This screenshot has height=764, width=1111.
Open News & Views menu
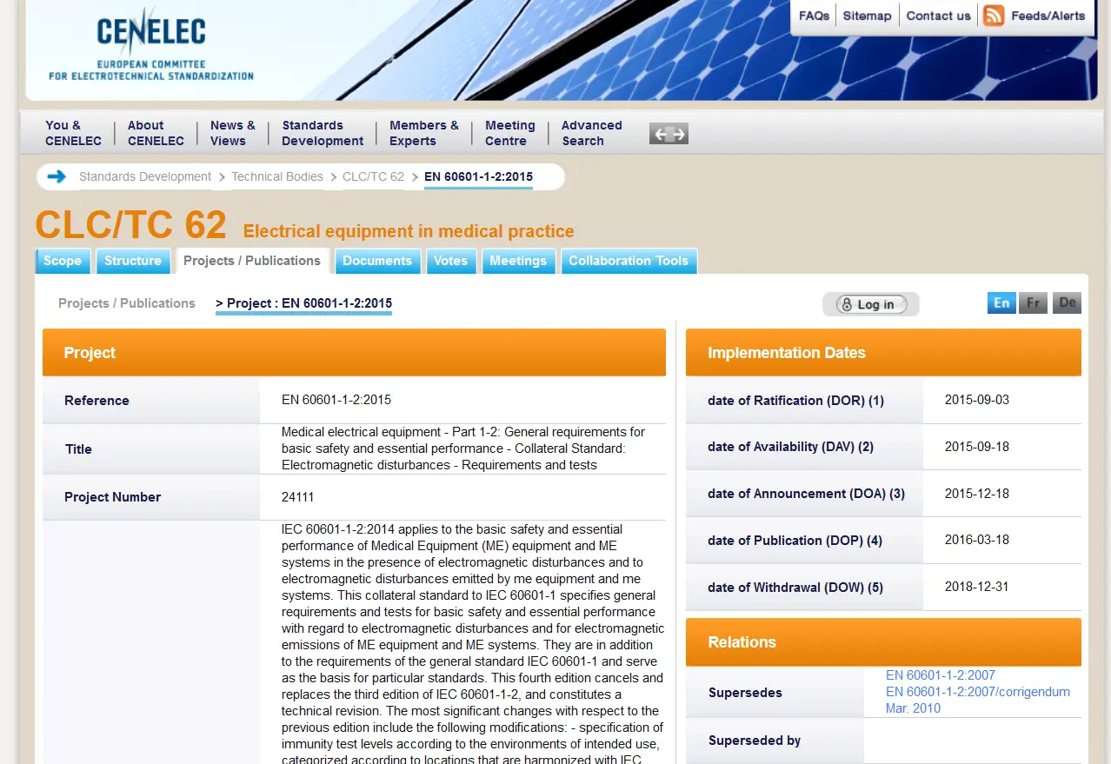[x=233, y=133]
